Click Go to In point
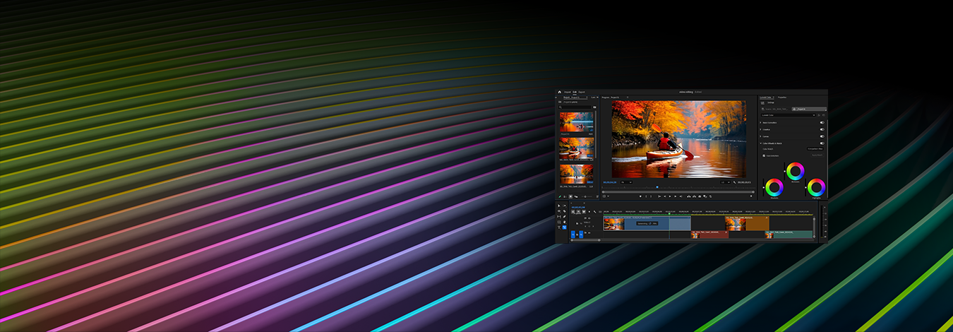Screen dimensions: 953x332 [x=659, y=196]
